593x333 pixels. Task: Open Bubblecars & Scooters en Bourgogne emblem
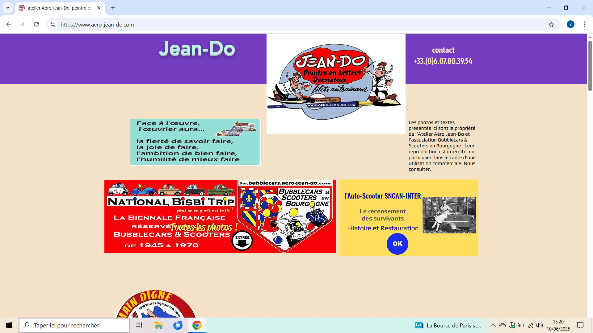(x=286, y=216)
